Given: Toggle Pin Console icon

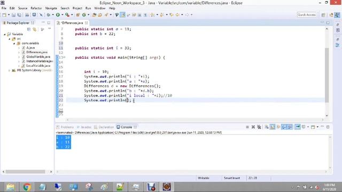Looking at the screenshot, I should click(x=298, y=127).
